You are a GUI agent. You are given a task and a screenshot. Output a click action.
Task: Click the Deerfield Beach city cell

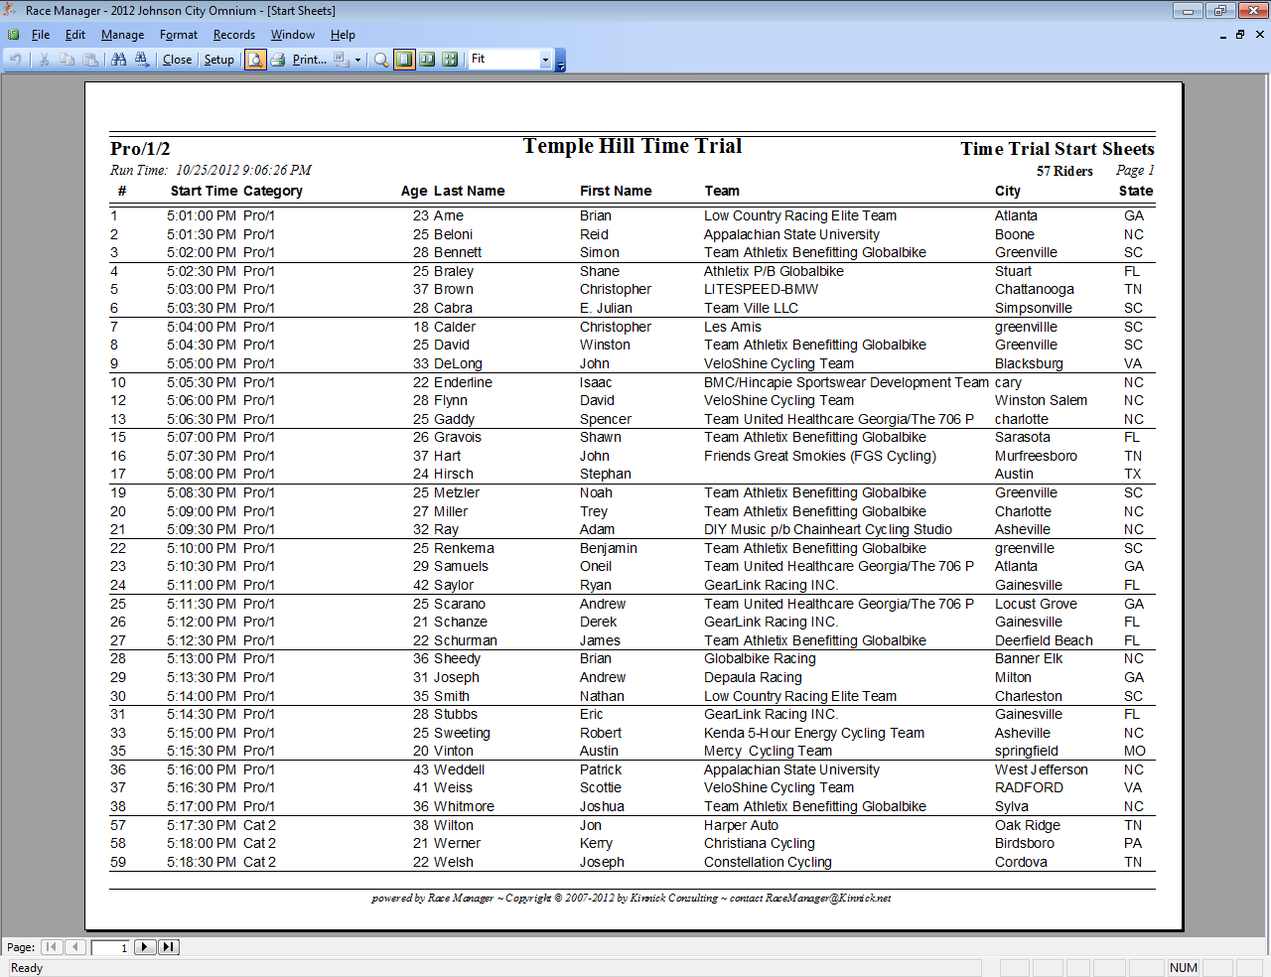[1044, 640]
